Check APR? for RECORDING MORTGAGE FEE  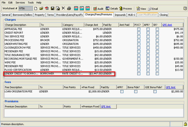point(148,59)
